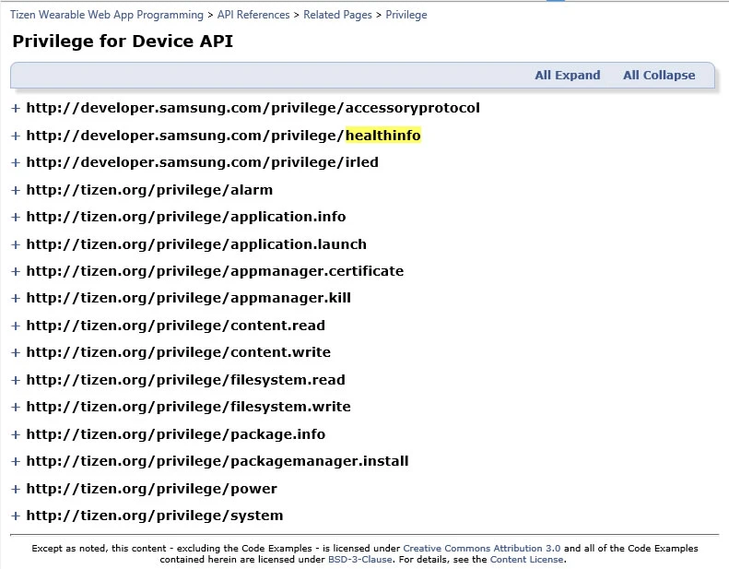The height and width of the screenshot is (569, 729).
Task: Expand the accessoryprotocol privilege plus sign
Action: 16,109
